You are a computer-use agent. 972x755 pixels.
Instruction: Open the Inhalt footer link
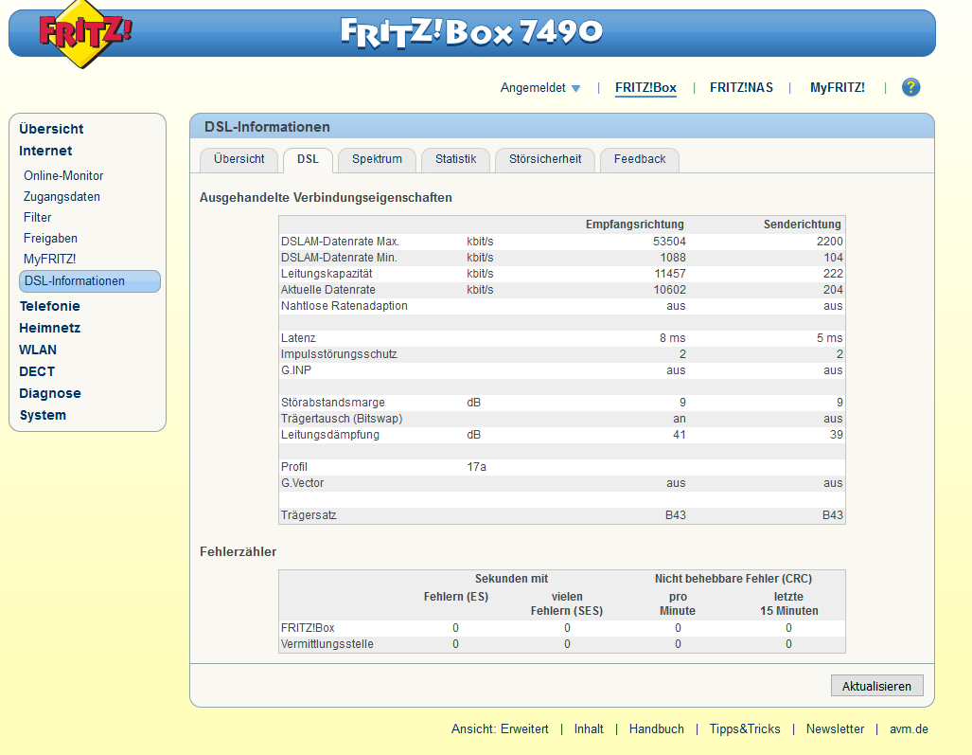pos(589,728)
